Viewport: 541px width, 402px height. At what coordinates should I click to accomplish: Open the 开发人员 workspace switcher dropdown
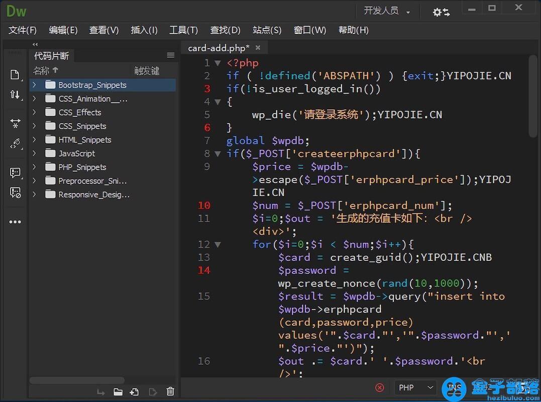[x=387, y=11]
